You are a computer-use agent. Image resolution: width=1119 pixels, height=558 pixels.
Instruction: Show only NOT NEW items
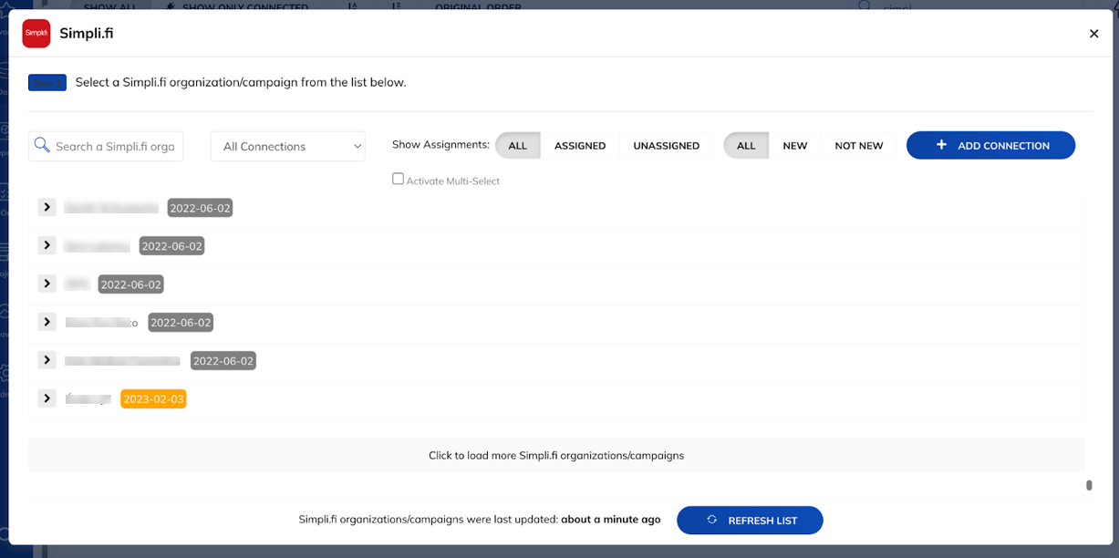[x=859, y=146]
